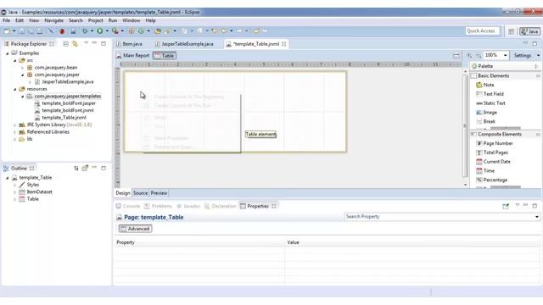Open the Run menu
The width and height of the screenshot is (543, 305).
pyautogui.click(x=113, y=20)
